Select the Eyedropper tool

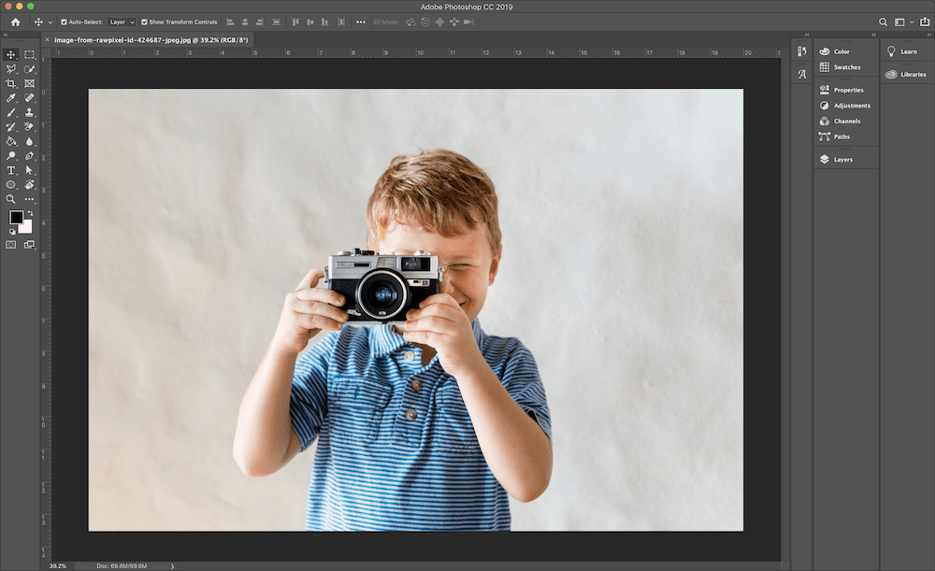(x=11, y=98)
